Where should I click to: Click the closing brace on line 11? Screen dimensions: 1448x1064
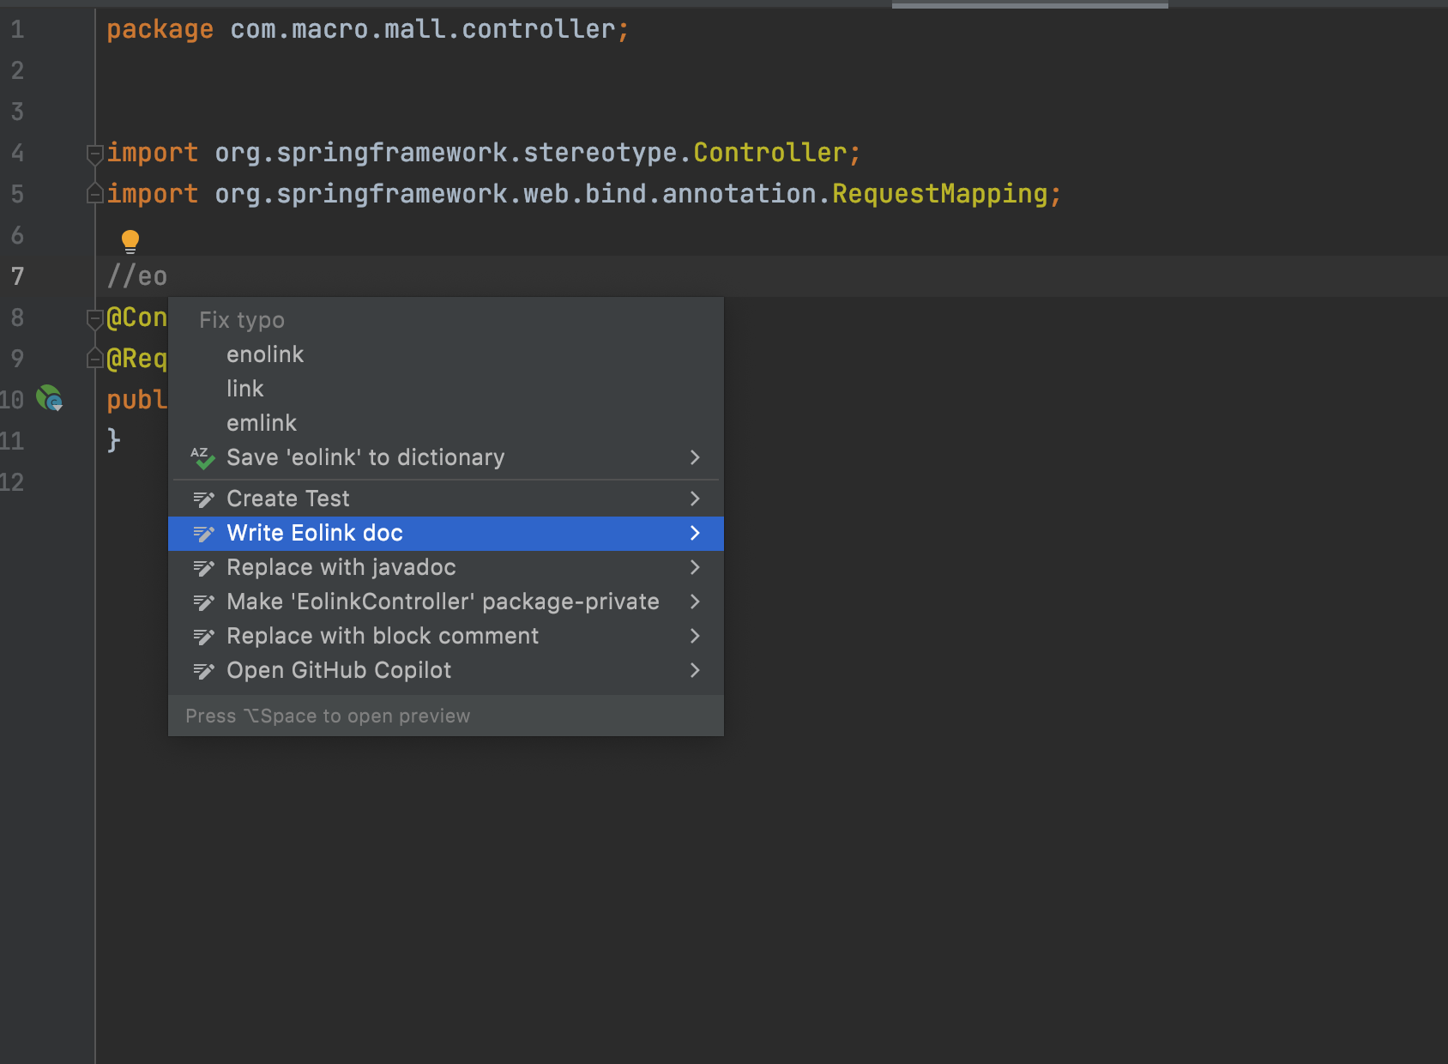(x=113, y=440)
